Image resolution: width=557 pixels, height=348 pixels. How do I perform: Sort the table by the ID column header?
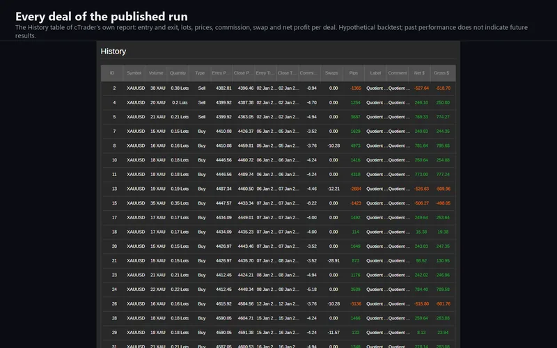click(x=112, y=73)
